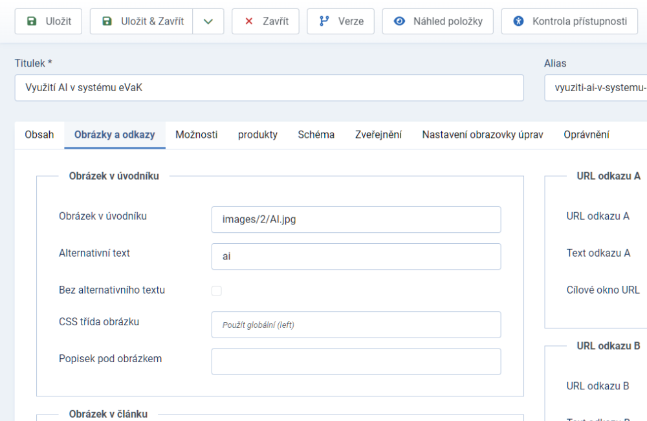Switch to the Obsah tab
Image resolution: width=647 pixels, height=421 pixels.
pyautogui.click(x=39, y=135)
